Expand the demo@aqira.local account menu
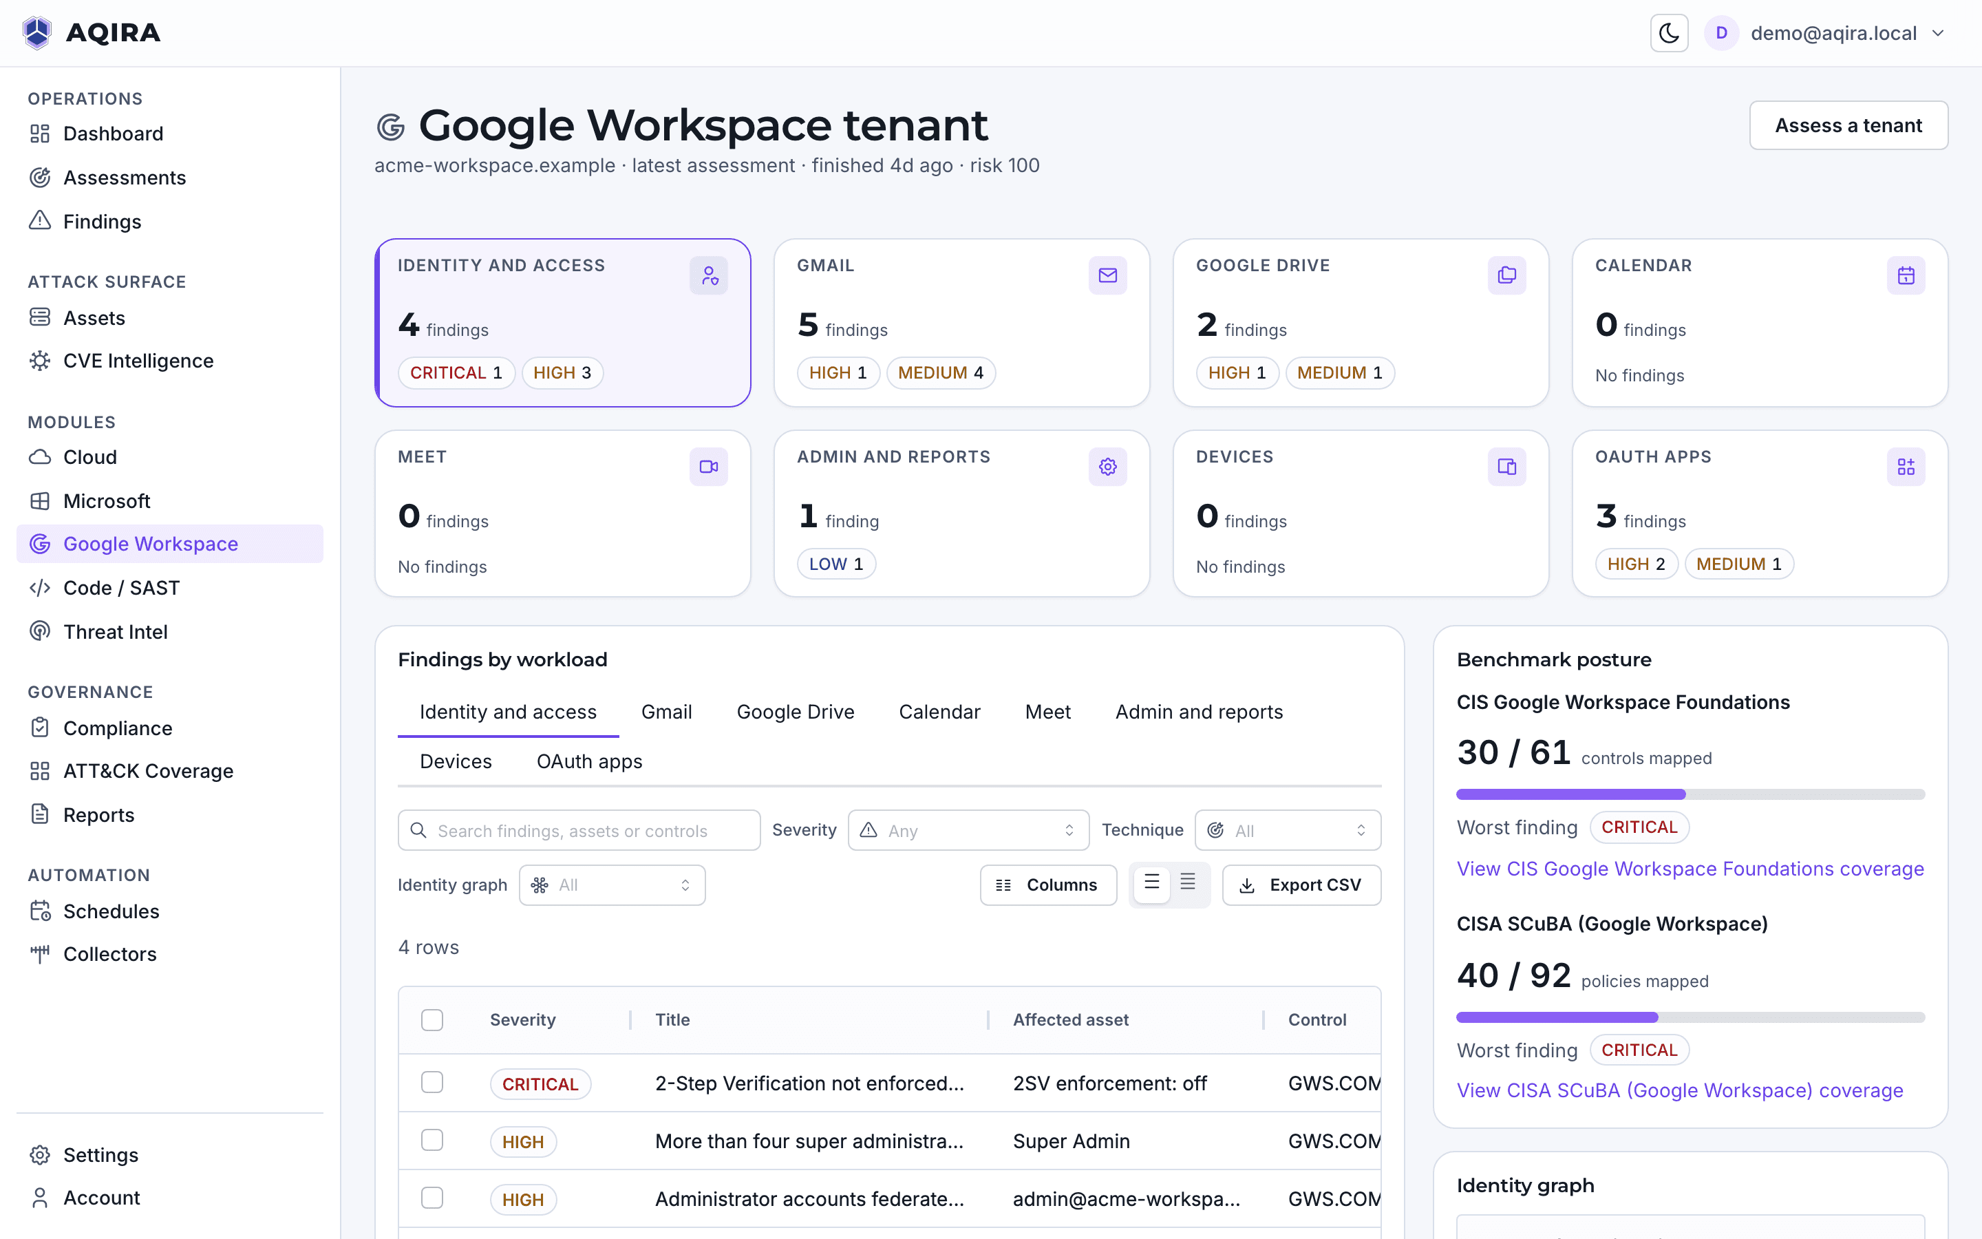1982x1239 pixels. 1825,33
